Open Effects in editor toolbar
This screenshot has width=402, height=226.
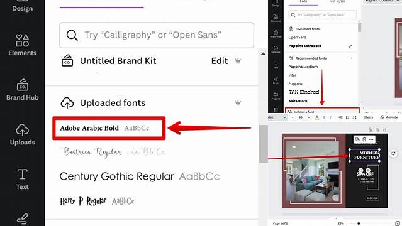pos(368,117)
